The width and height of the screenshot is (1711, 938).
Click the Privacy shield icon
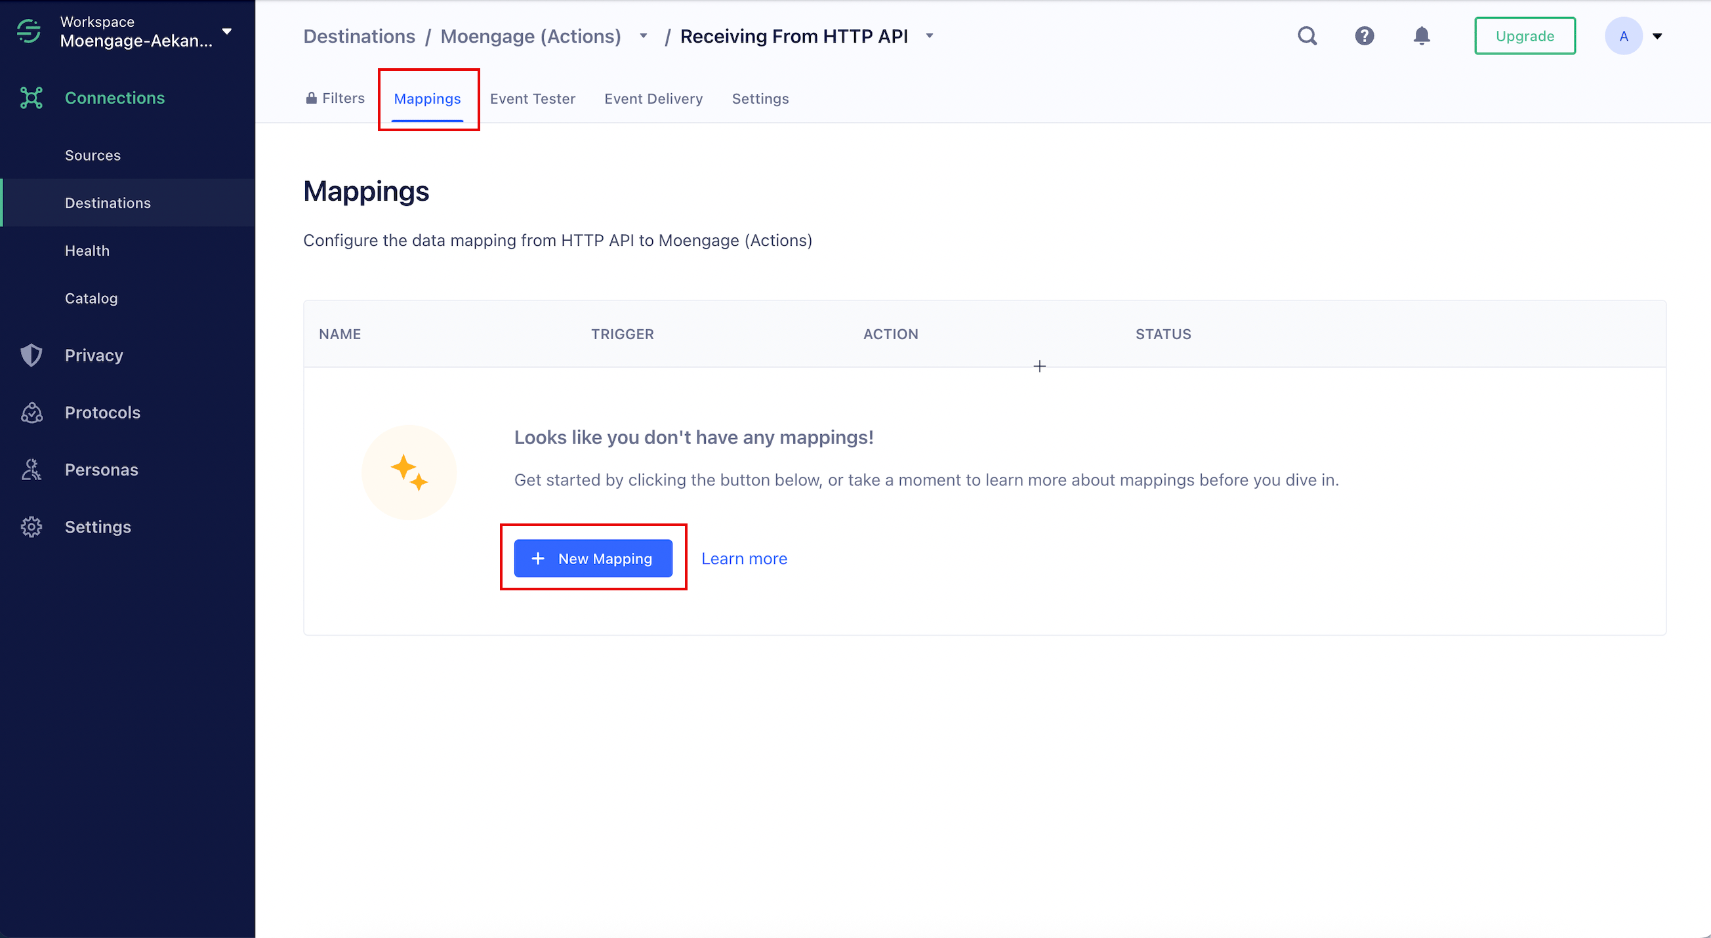coord(31,356)
